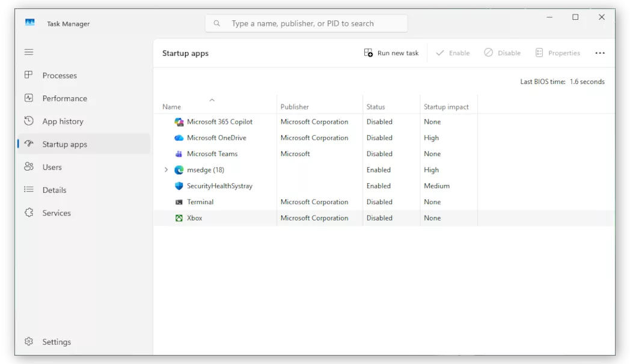Screen dimensions: 630x364
Task: Click the hamburger navigation menu icon
Action: pyautogui.click(x=28, y=52)
